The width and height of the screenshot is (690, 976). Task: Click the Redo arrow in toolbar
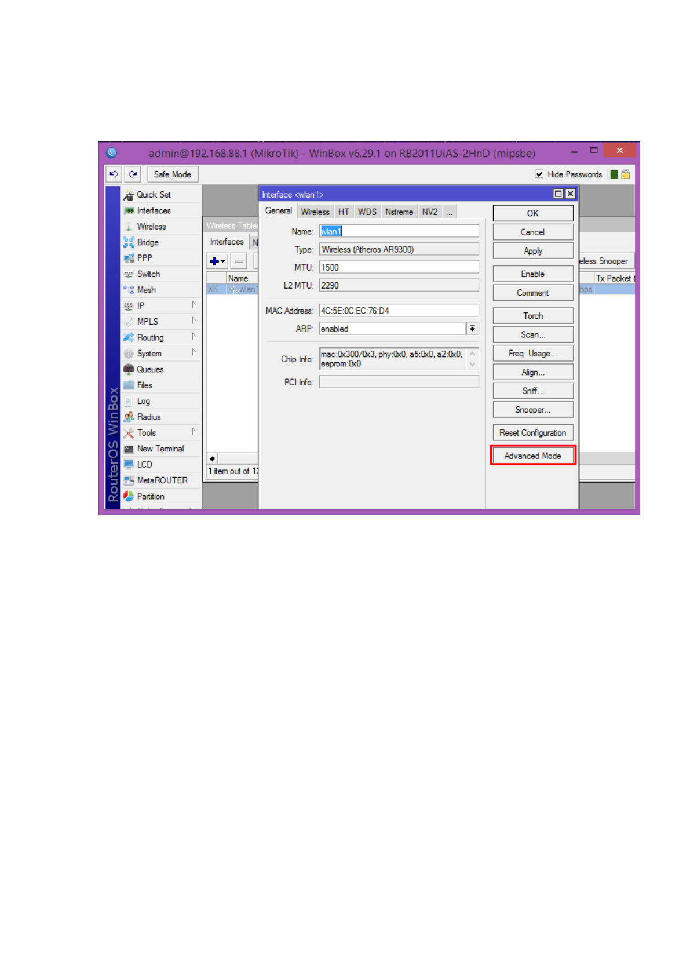point(133,174)
